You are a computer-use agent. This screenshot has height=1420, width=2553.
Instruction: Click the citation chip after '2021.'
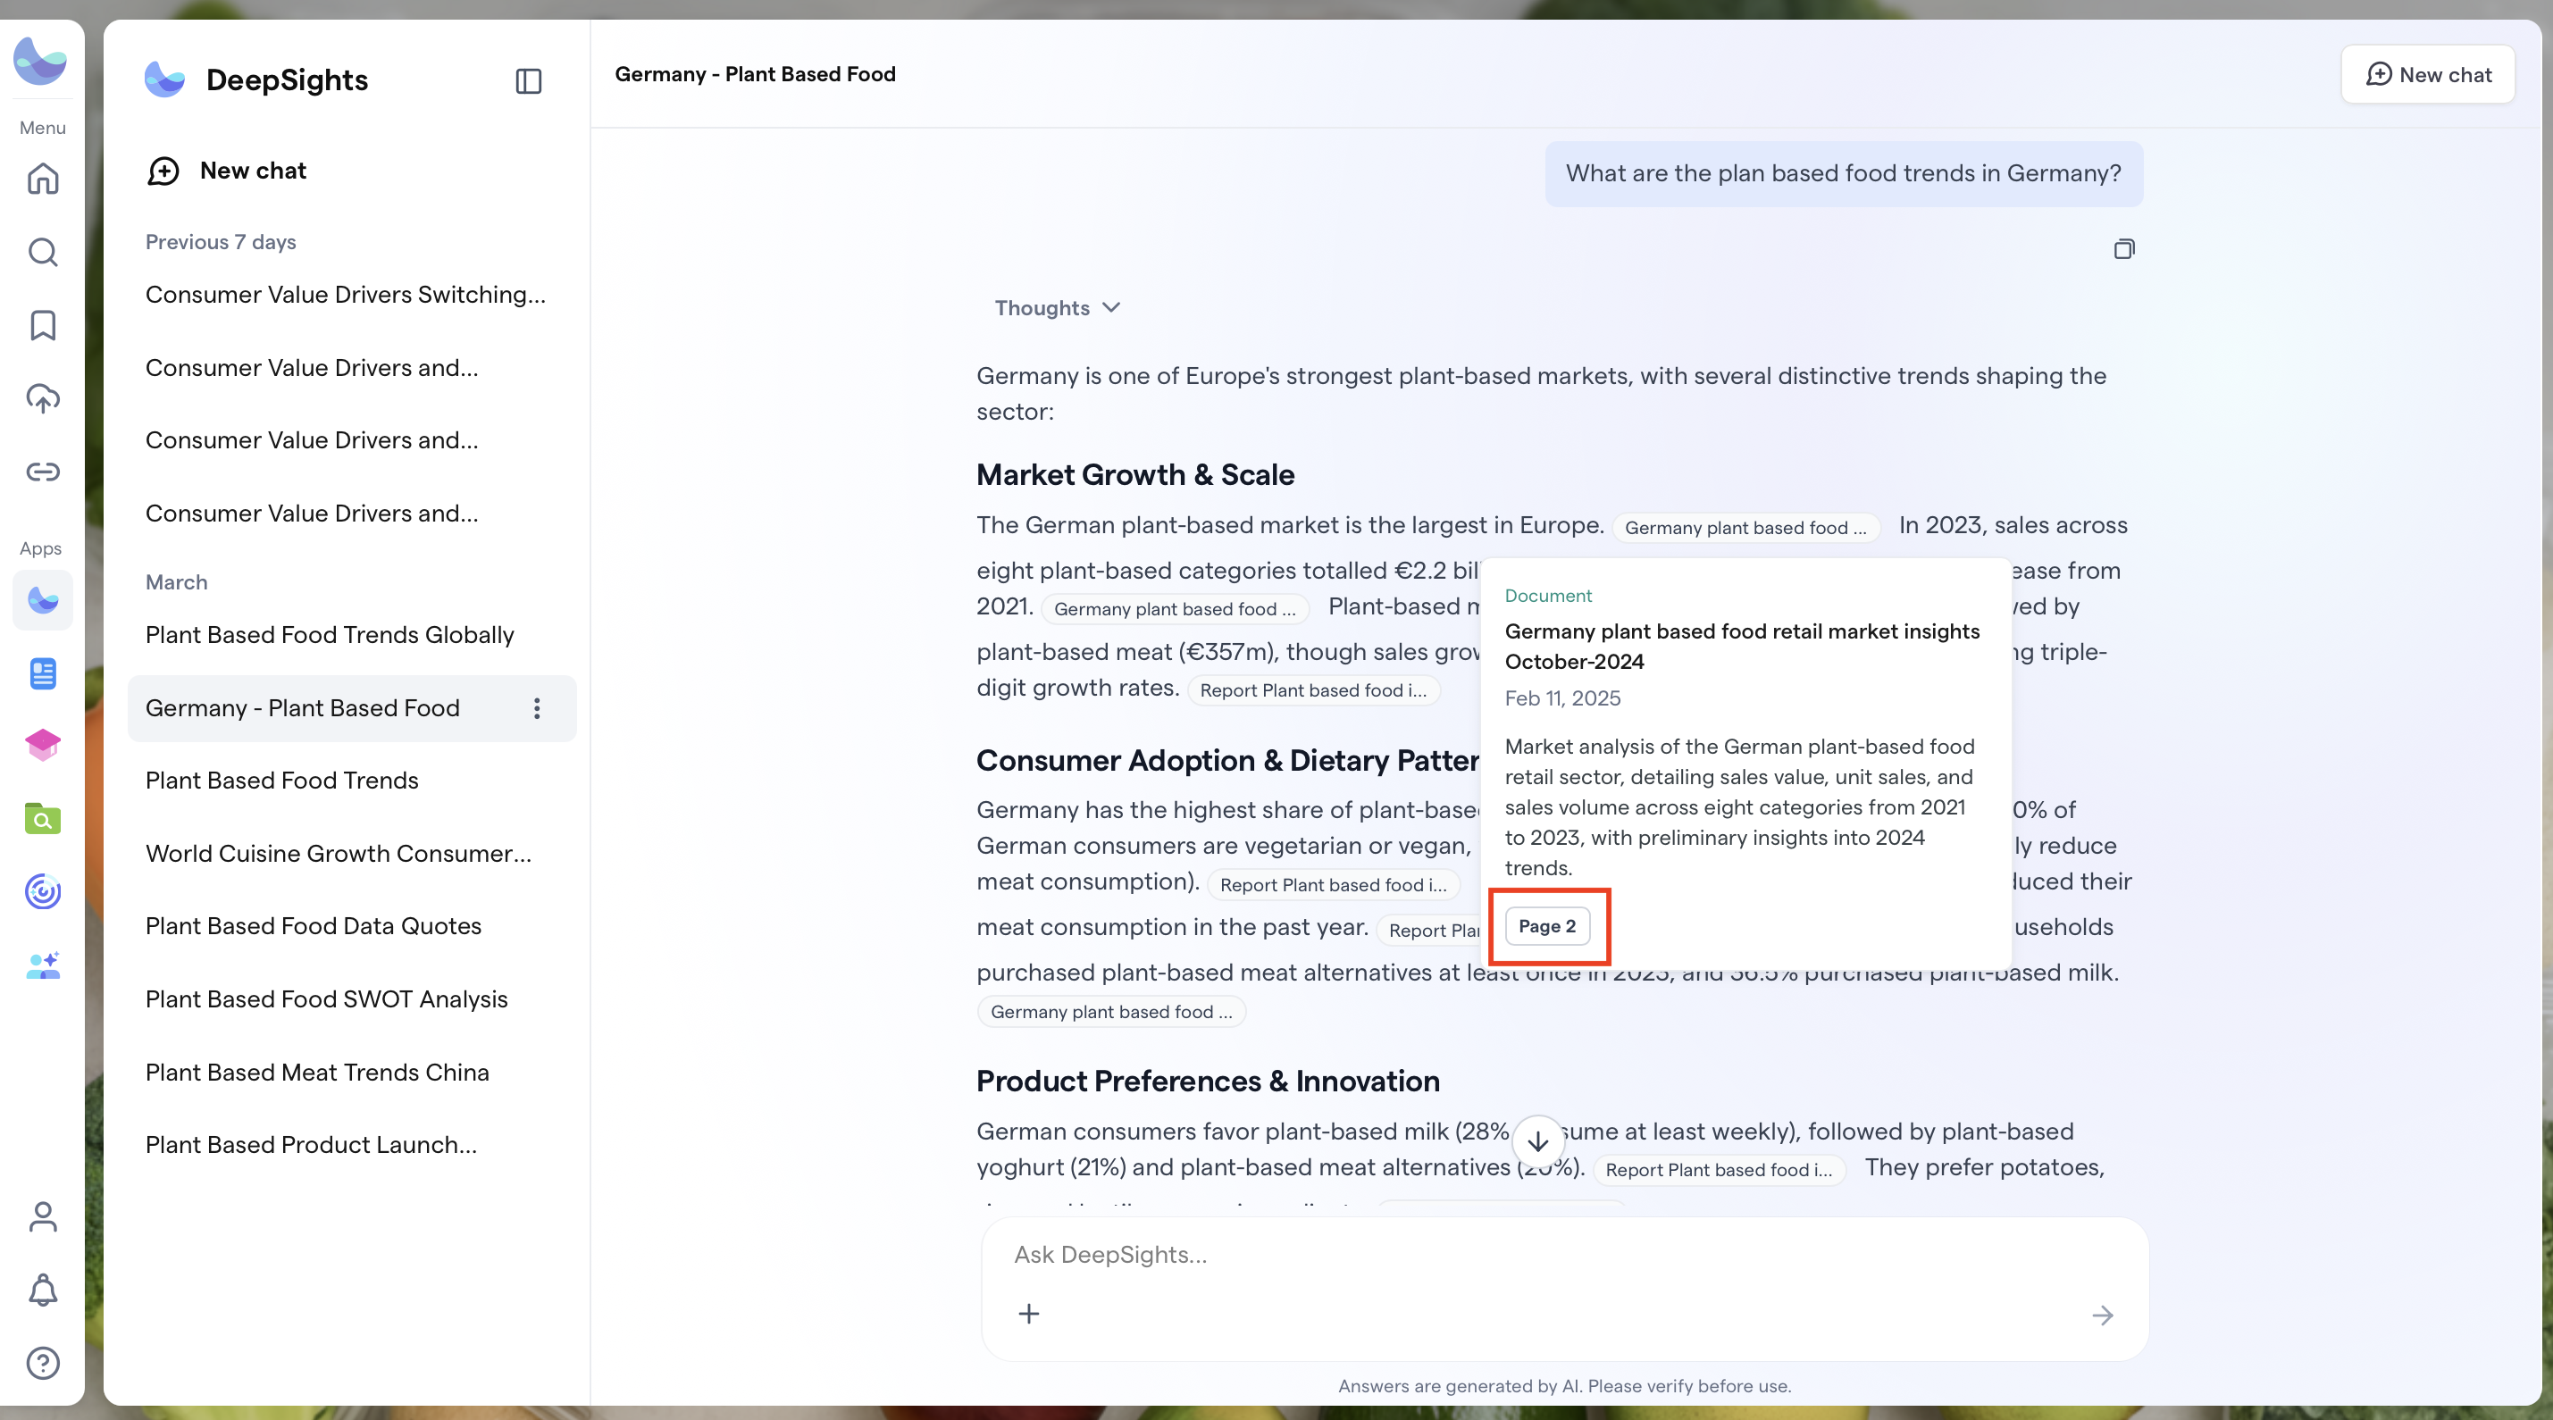coord(1175,608)
